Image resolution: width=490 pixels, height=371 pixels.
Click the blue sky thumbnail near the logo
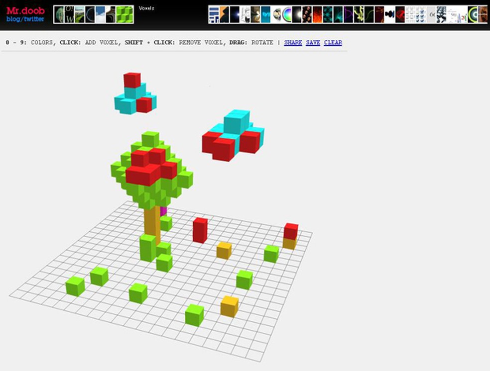(101, 13)
